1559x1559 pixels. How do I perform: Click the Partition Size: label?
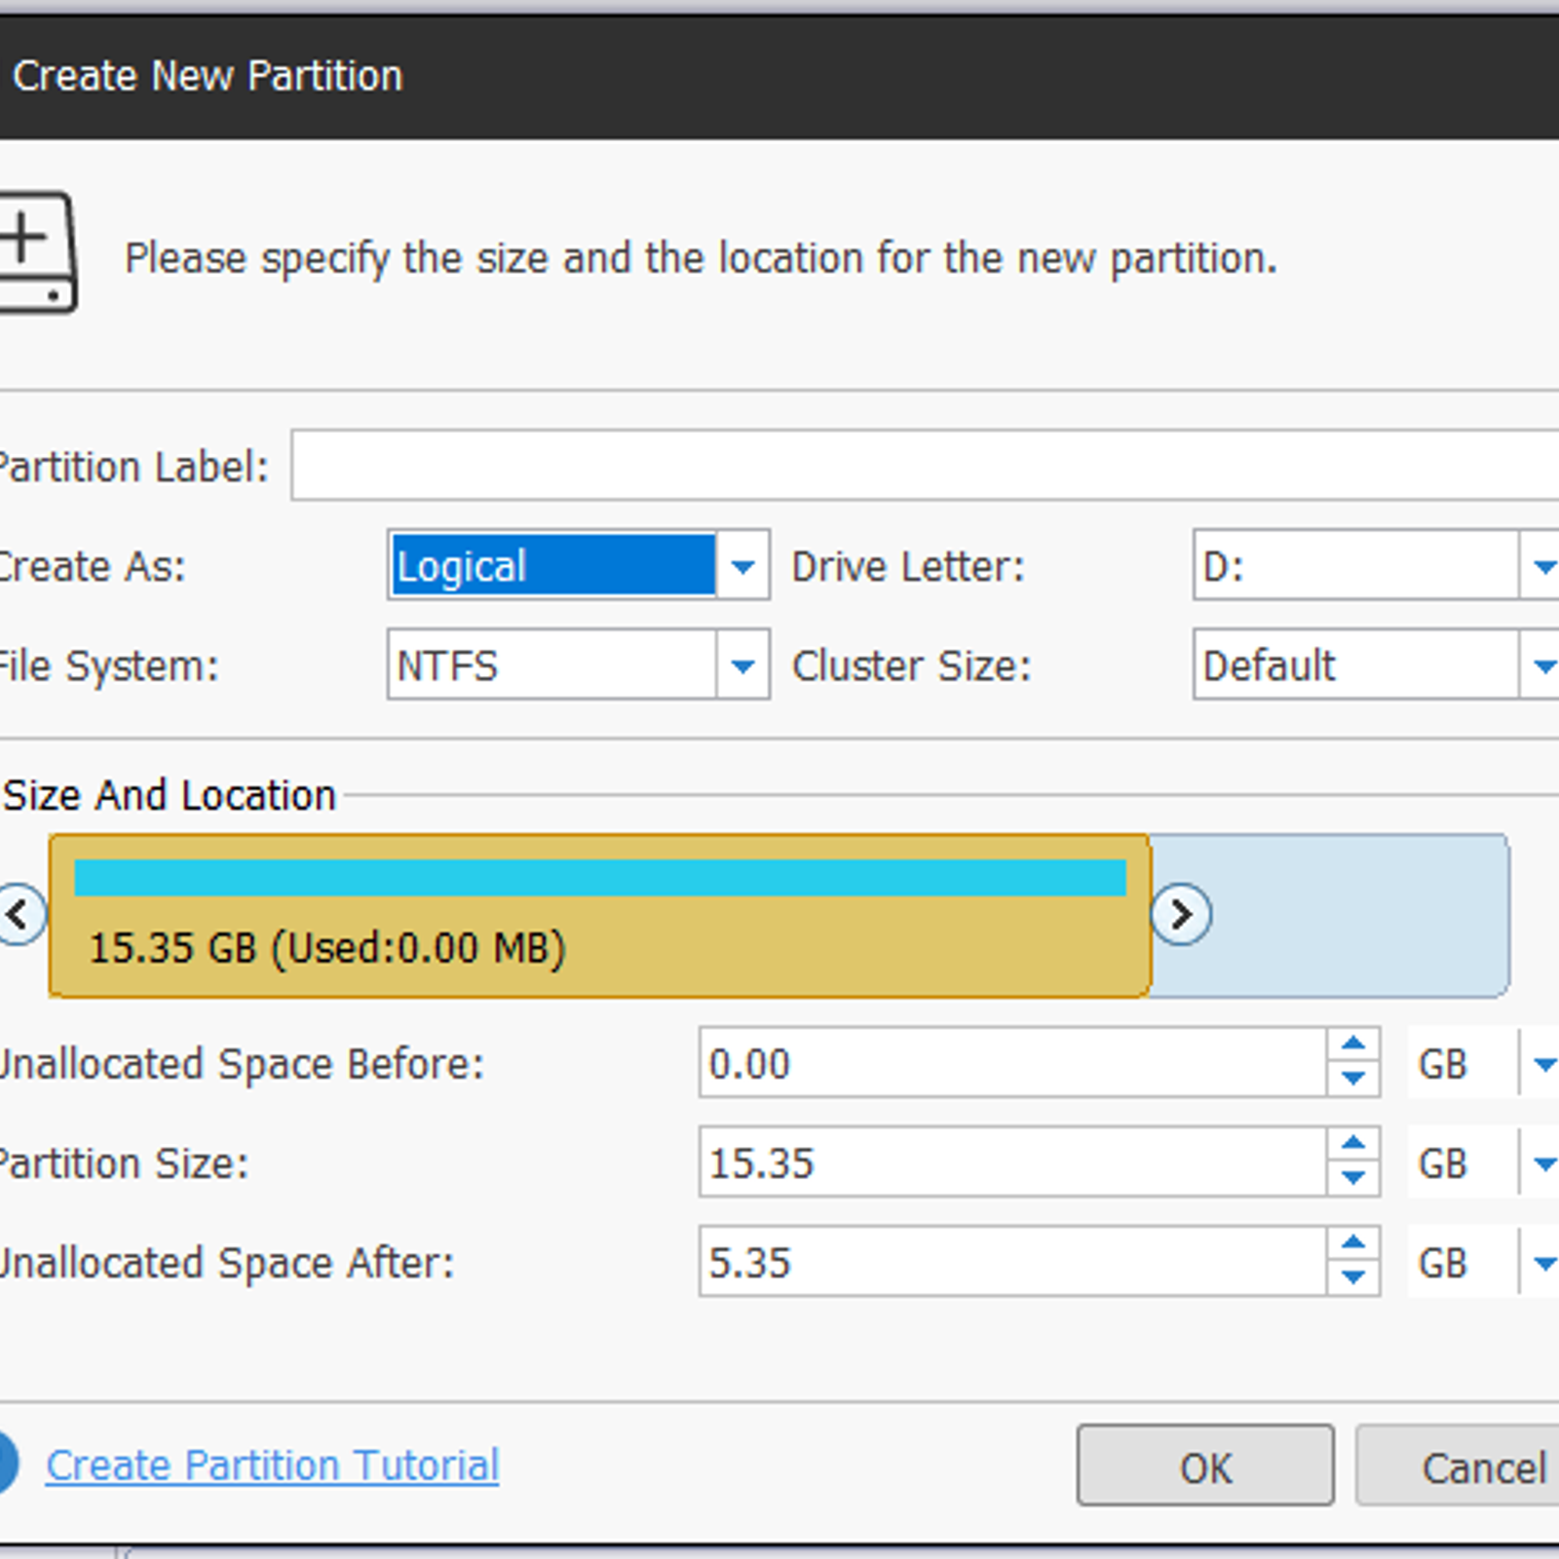(124, 1163)
